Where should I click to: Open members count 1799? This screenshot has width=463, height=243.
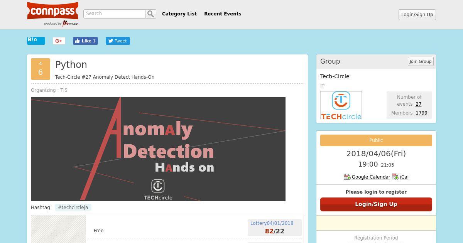point(421,113)
